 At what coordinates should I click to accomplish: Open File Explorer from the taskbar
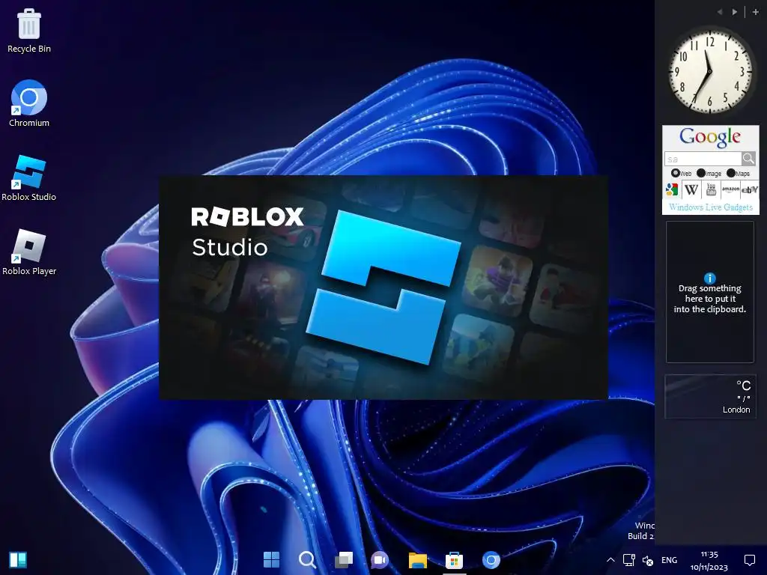[x=418, y=560]
